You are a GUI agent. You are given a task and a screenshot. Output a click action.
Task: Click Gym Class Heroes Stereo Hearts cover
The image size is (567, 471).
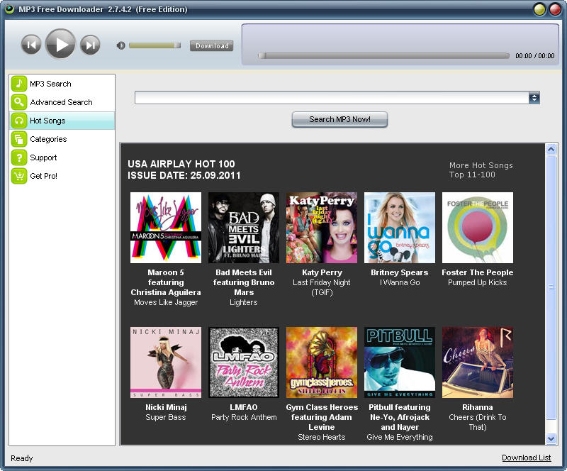pyautogui.click(x=322, y=362)
